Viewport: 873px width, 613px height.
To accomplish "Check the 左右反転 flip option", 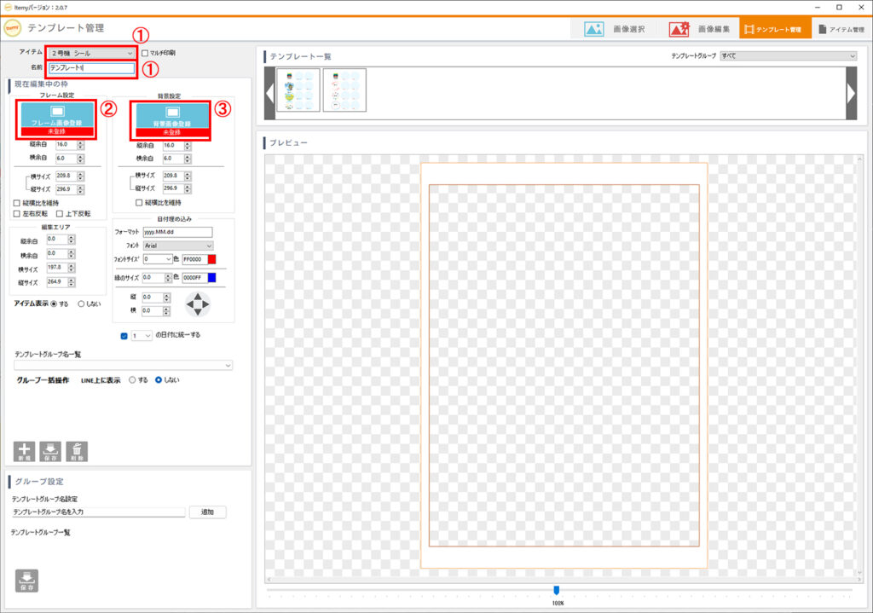I will point(17,213).
